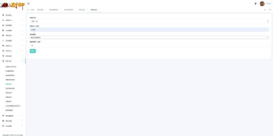Click the 玩家管理 users icon

pyautogui.click(x=3, y=25)
